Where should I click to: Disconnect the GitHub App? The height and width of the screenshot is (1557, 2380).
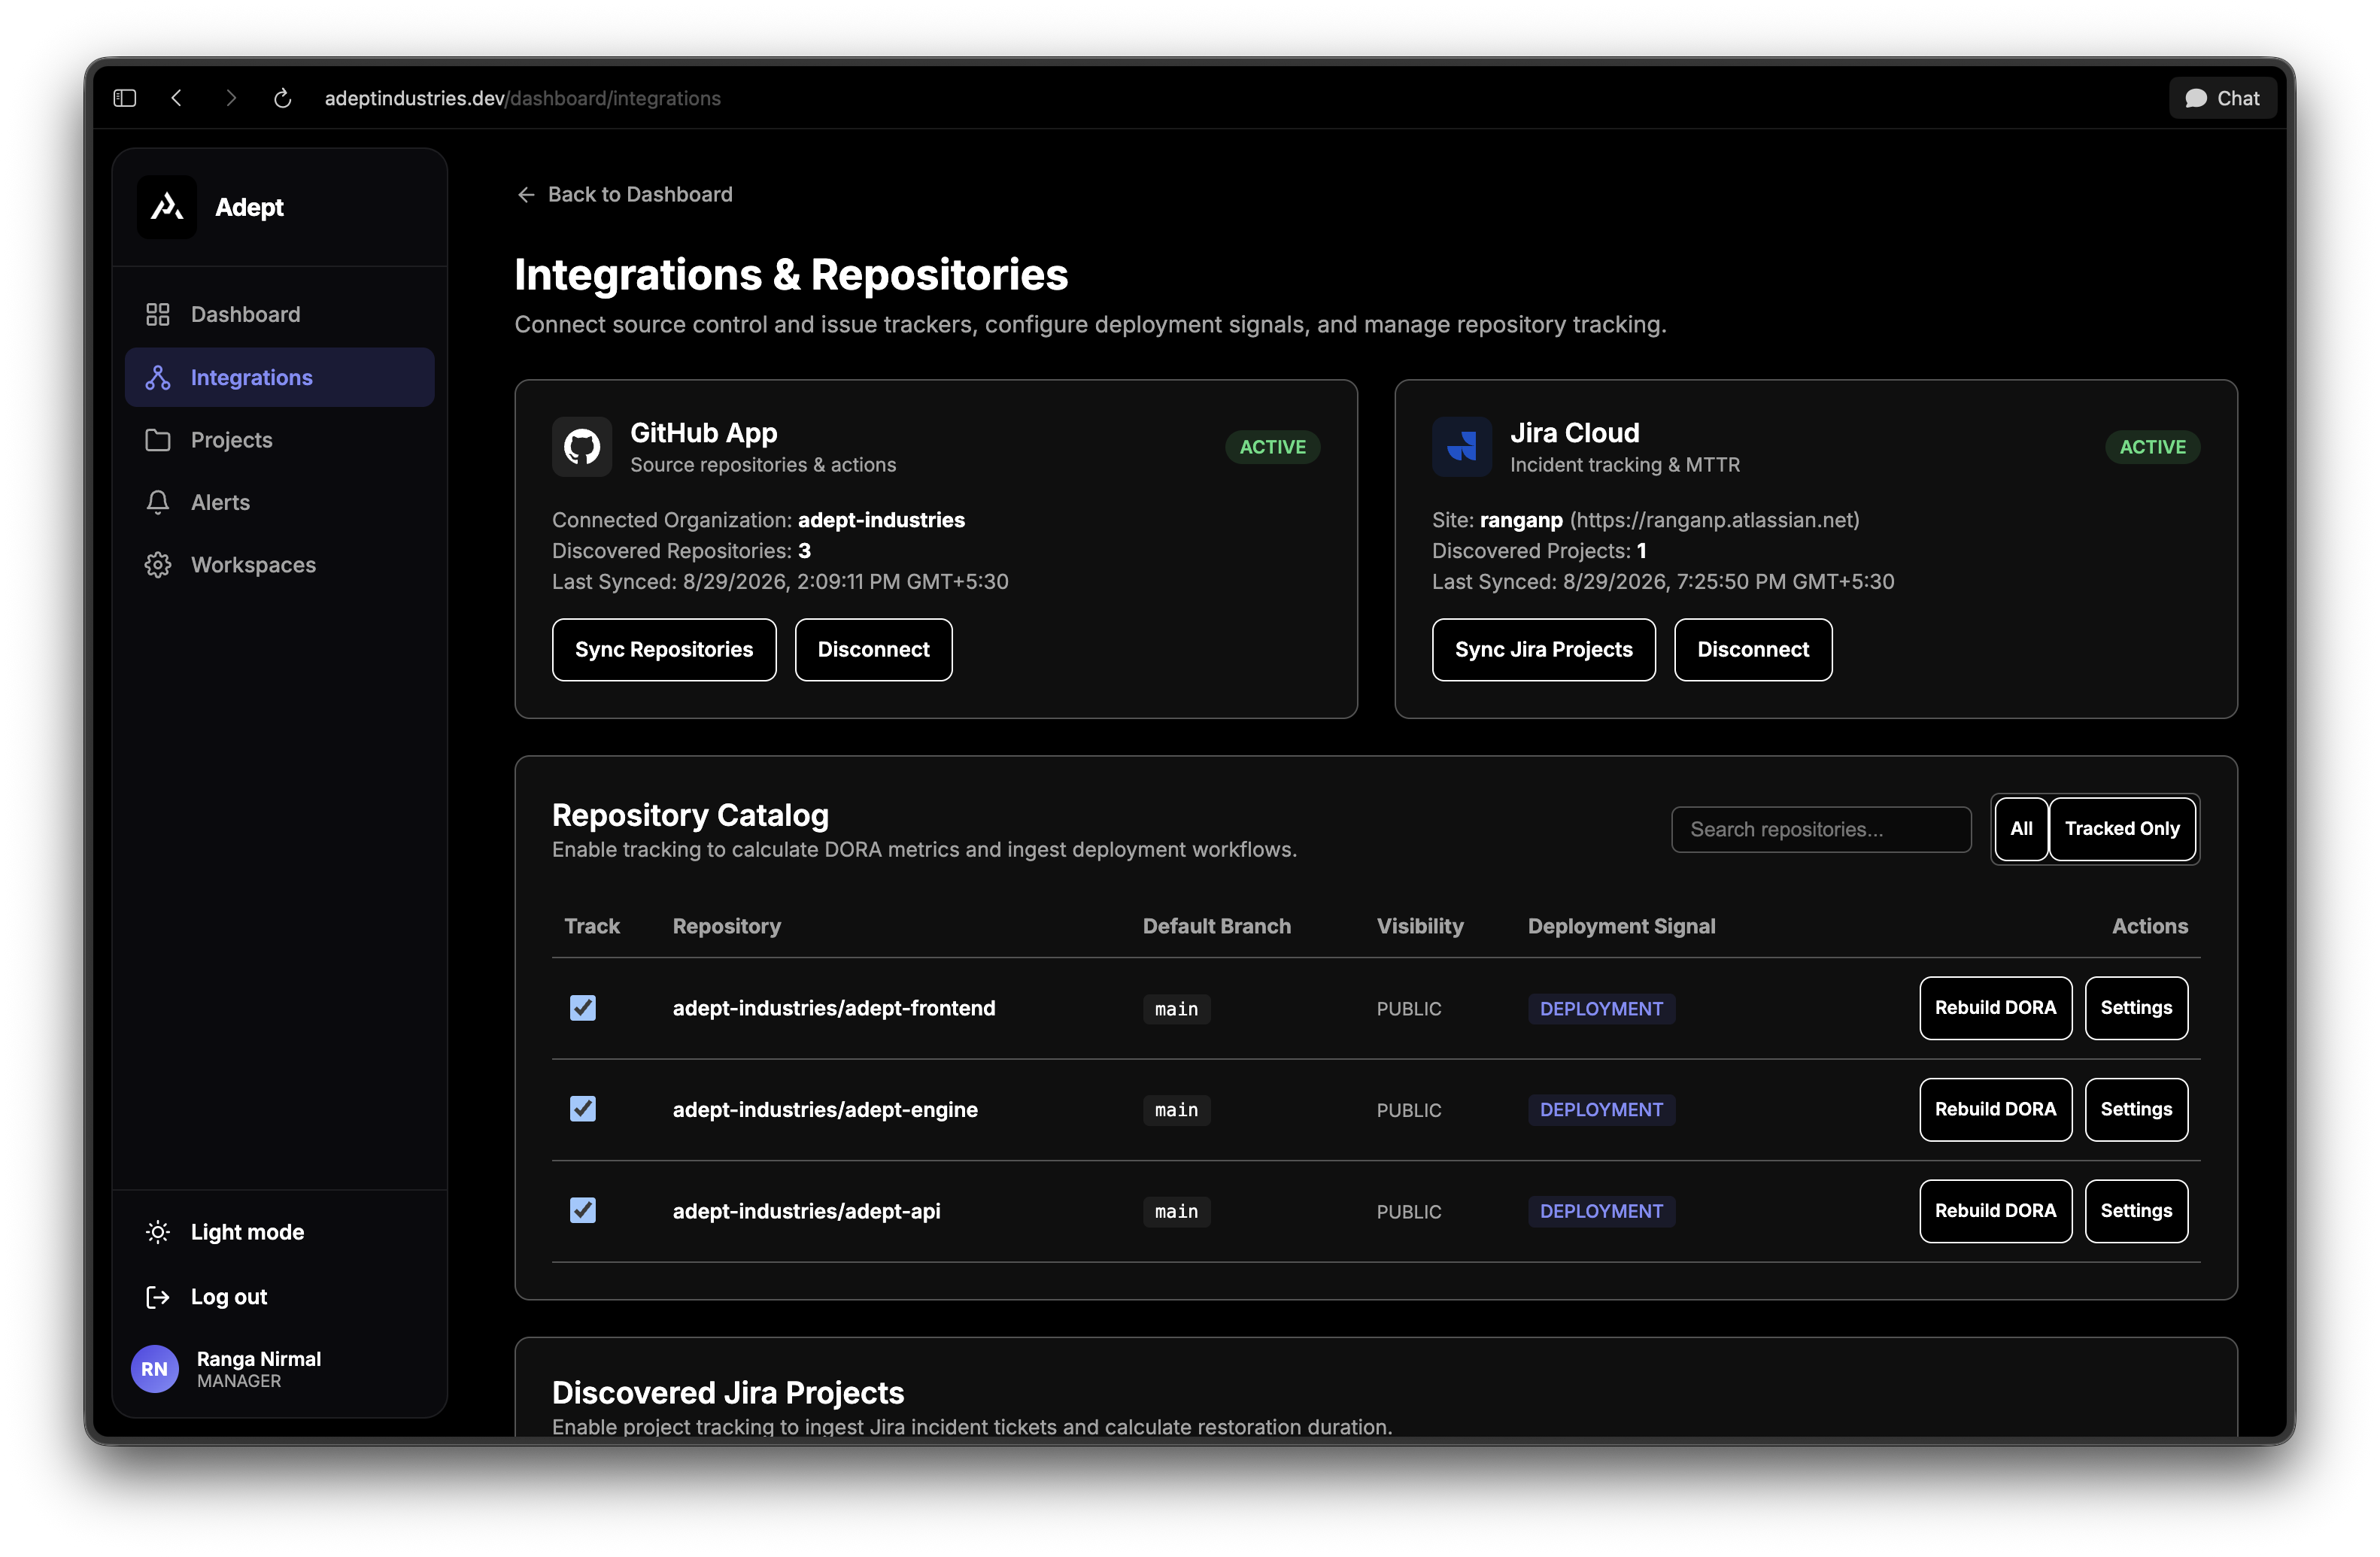click(873, 649)
